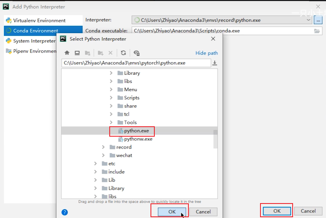The width and height of the screenshot is (326, 218).
Task: Refresh the file tree
Action: coord(123,53)
